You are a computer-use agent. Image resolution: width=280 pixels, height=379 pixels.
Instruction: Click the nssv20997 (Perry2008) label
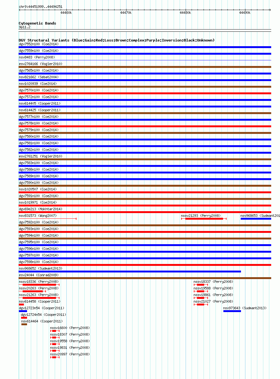70,354
